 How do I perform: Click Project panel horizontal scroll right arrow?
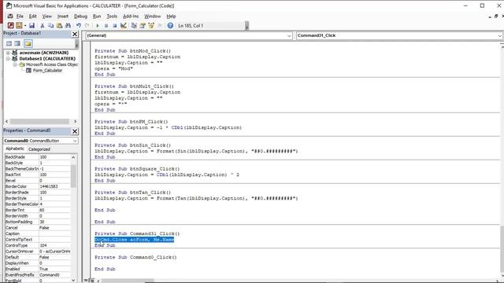point(76,121)
